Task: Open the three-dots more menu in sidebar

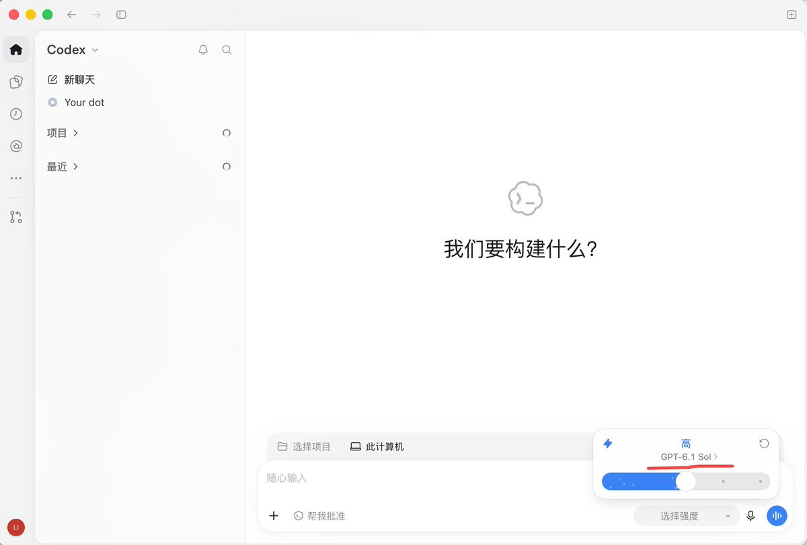Action: [16, 178]
